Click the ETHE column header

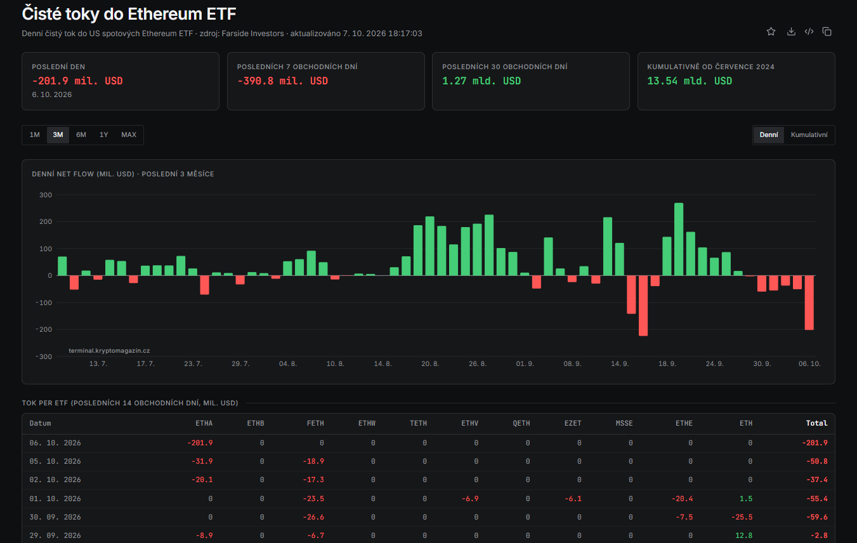tap(684, 423)
